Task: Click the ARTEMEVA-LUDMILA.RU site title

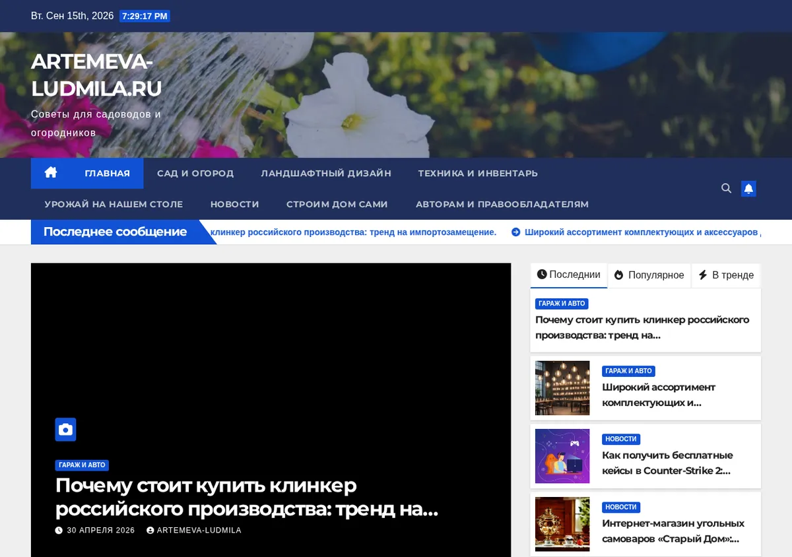Action: click(96, 75)
